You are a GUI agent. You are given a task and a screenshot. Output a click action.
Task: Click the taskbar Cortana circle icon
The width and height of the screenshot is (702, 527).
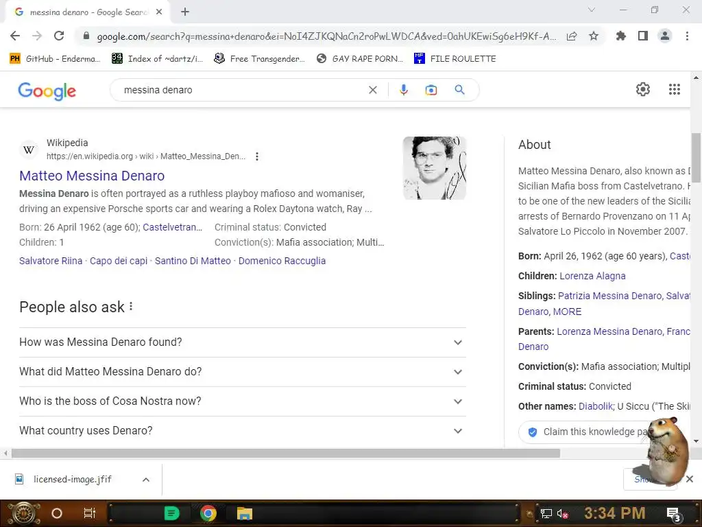[x=57, y=513]
